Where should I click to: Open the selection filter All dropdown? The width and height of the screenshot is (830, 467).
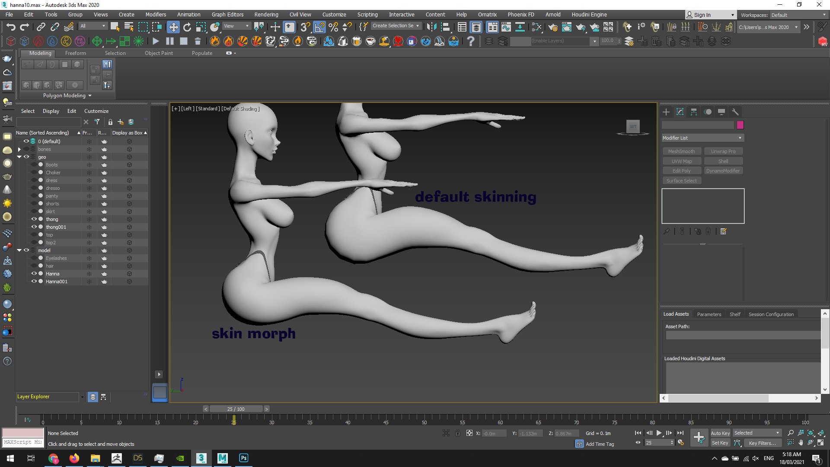pyautogui.click(x=93, y=26)
